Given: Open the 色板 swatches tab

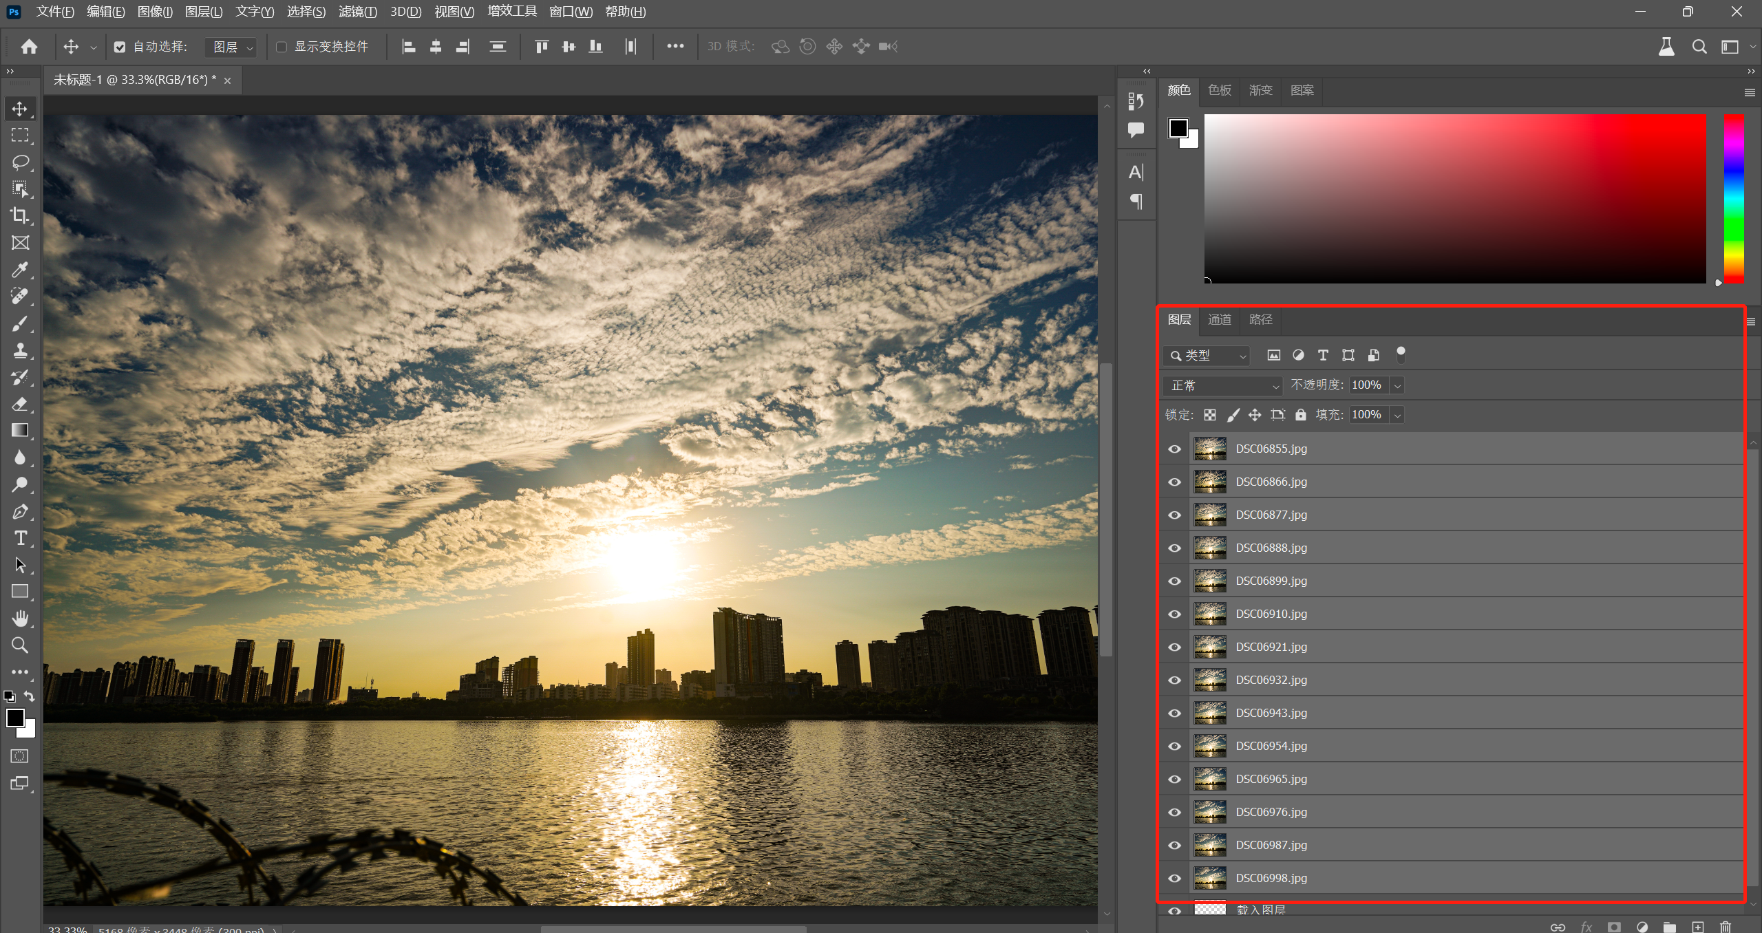Looking at the screenshot, I should [1220, 90].
